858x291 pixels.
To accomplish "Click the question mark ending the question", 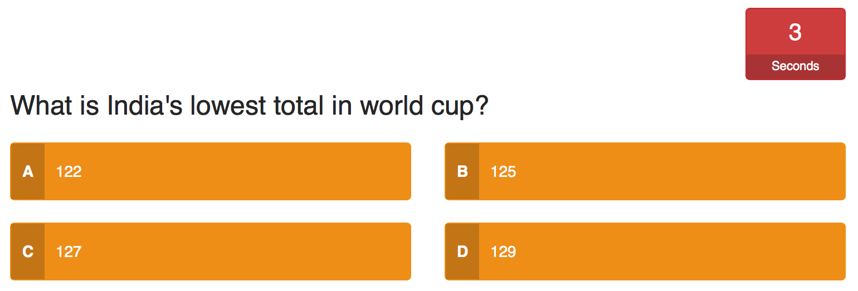I will coord(481,106).
